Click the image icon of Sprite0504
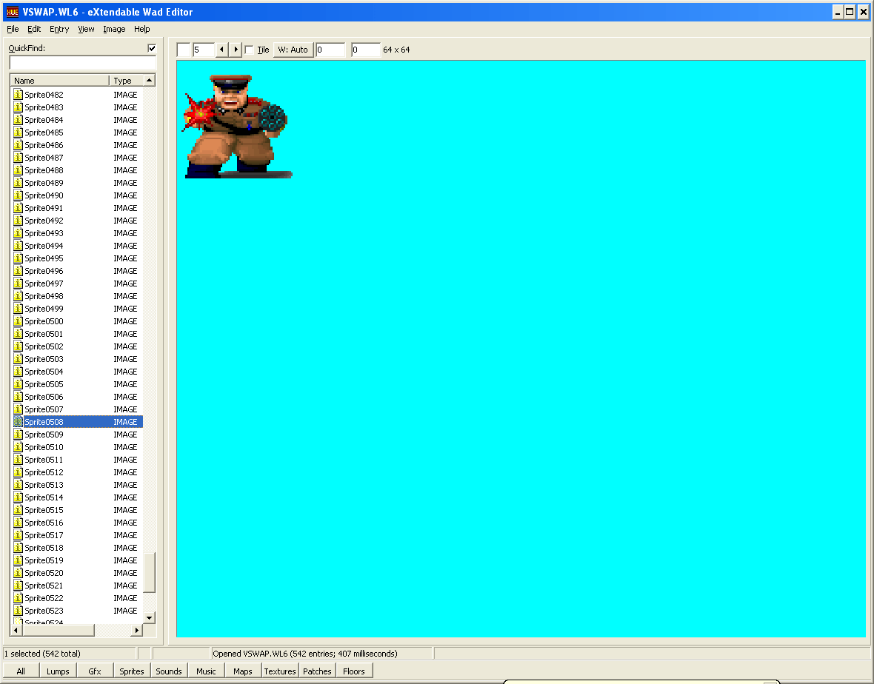Image resolution: width=874 pixels, height=684 pixels. [x=18, y=372]
